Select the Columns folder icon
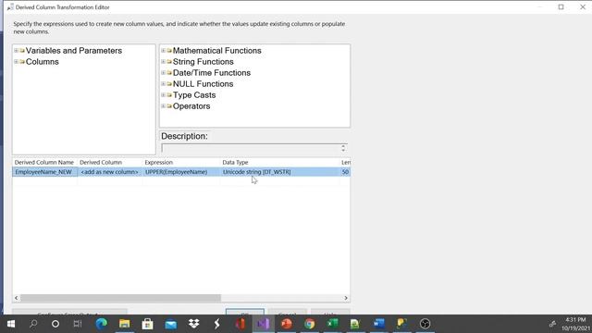This screenshot has width=592, height=333. point(22,62)
